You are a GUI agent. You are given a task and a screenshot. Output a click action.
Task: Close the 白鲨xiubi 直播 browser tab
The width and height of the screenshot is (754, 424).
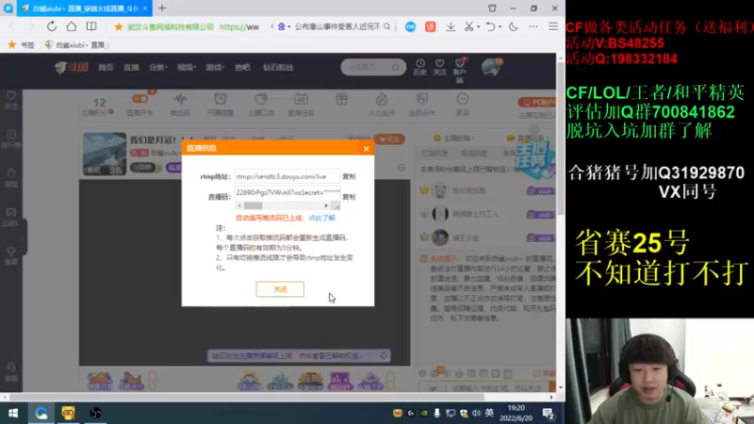145,8
